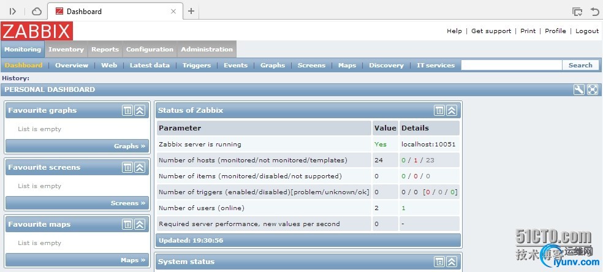
Task: Open the Screens submenu item
Action: [311, 66]
